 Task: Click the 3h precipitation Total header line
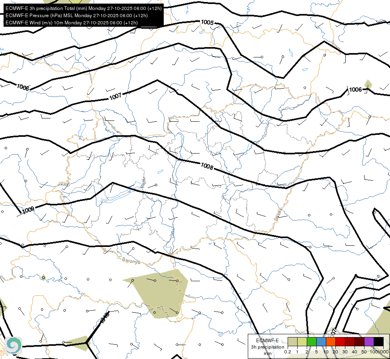pyautogui.click(x=84, y=8)
